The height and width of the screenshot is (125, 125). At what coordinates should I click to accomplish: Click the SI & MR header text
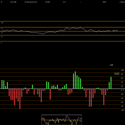tap(13, 2)
